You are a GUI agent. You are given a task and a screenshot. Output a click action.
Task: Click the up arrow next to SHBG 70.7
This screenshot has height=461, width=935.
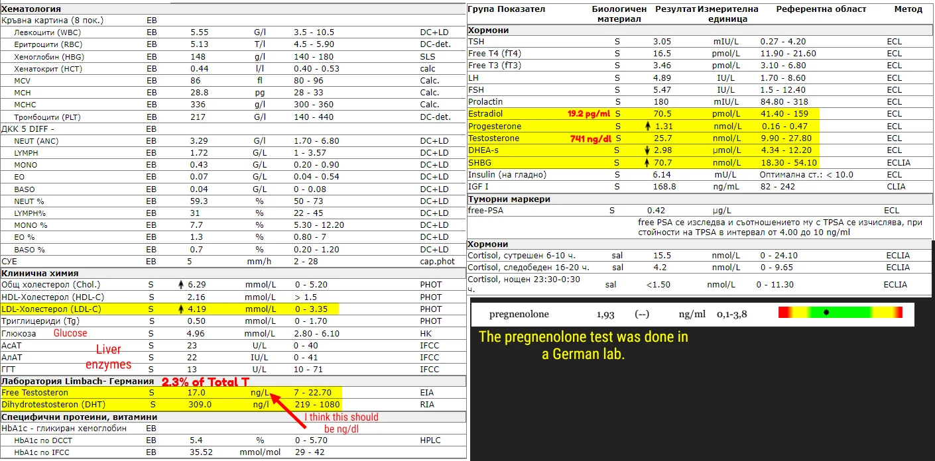(x=647, y=162)
